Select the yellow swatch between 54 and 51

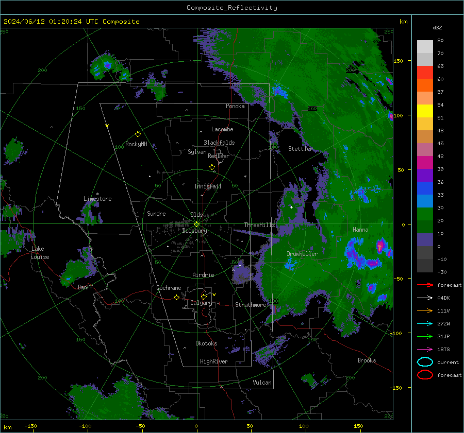point(425,111)
